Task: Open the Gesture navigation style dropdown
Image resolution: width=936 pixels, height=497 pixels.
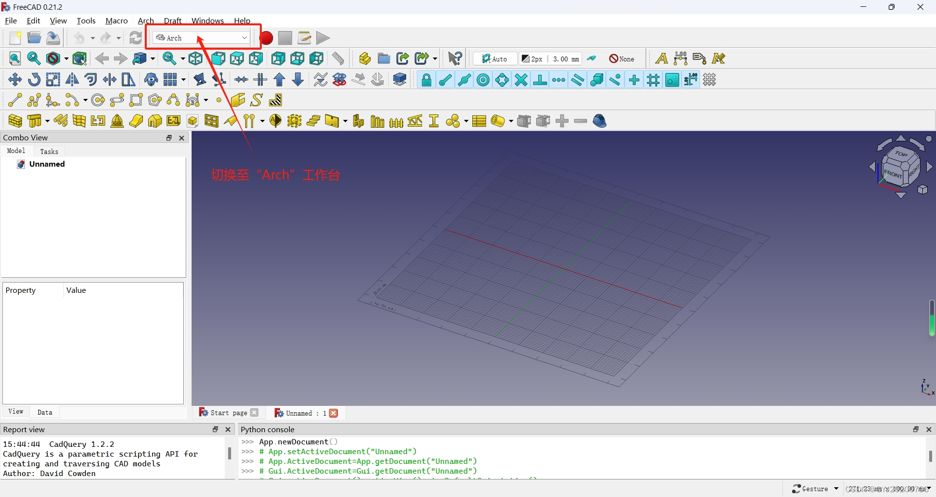Action: [835, 489]
